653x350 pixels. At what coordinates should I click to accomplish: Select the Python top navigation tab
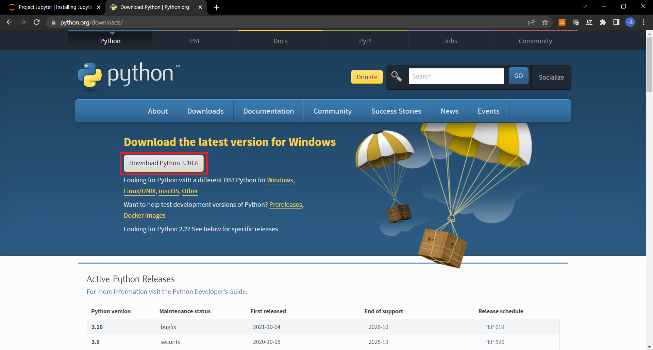110,41
